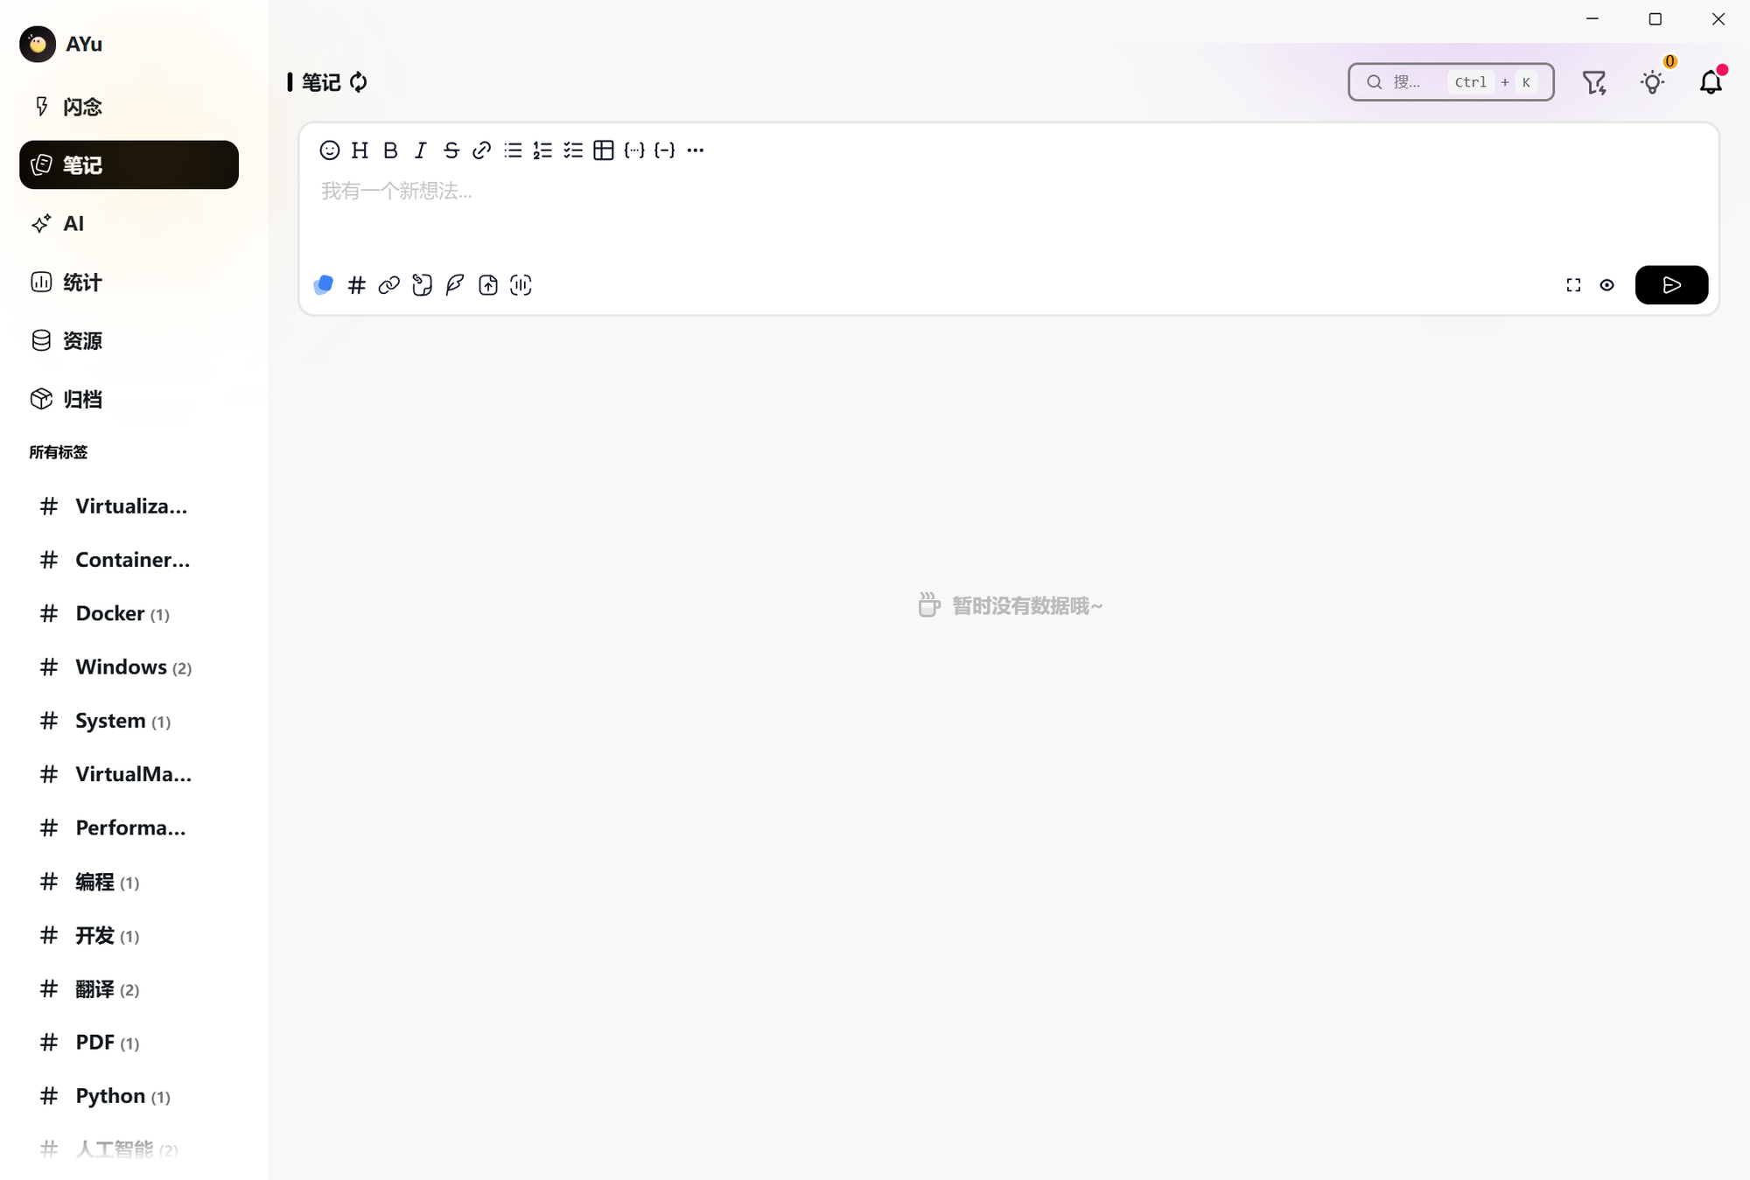Go to 闪念 in sidebar
The image size is (1750, 1180).
click(129, 107)
